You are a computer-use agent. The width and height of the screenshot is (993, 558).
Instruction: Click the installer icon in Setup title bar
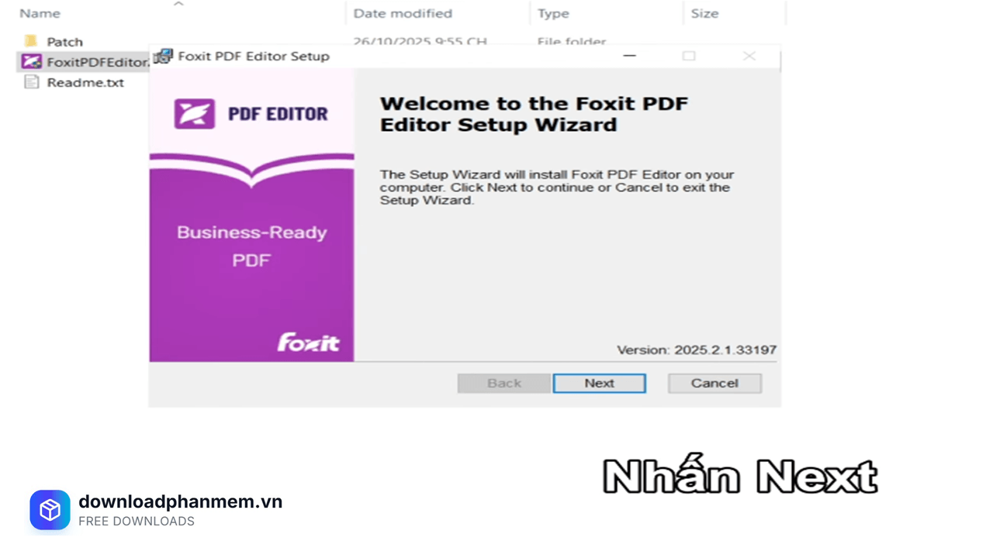(163, 56)
